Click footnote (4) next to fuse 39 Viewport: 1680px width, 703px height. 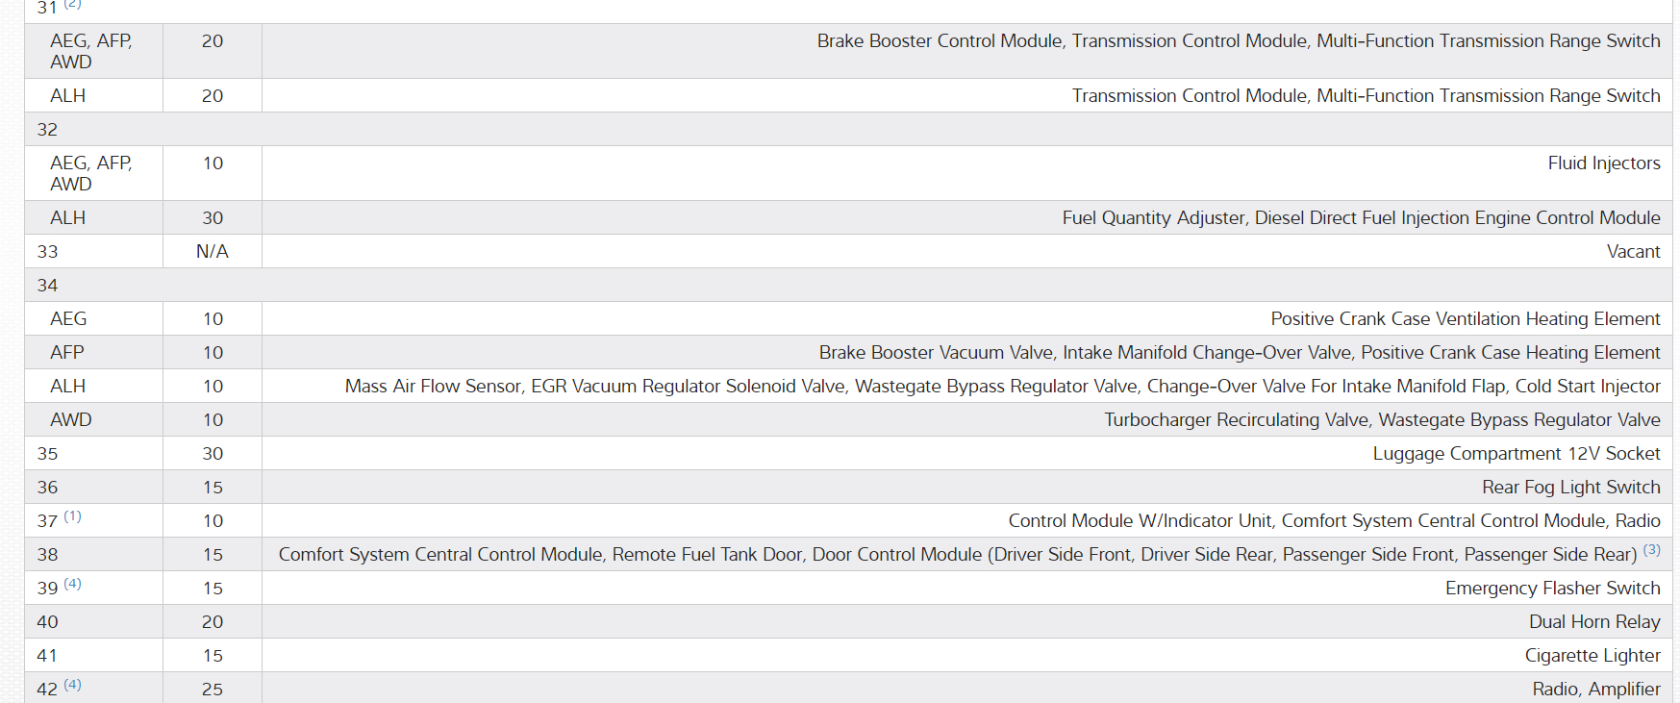pyautogui.click(x=72, y=584)
